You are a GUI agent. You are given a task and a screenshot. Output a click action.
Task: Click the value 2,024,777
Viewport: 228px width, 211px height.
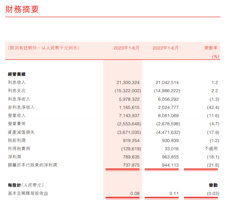coord(168,108)
